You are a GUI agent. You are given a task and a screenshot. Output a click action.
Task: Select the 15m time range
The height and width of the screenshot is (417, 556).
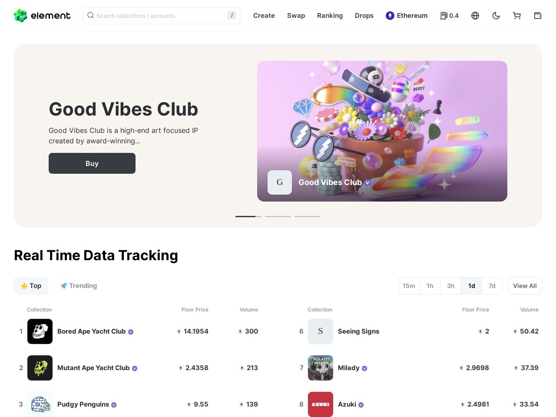point(409,286)
